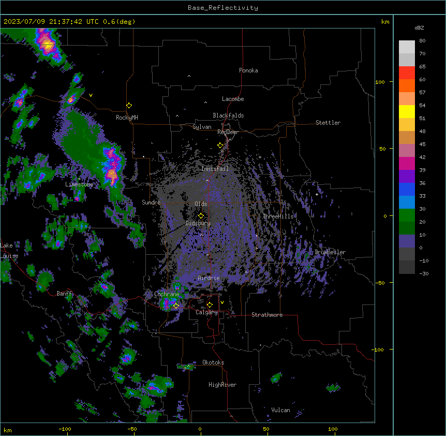This screenshot has height=436, width=446.
Task: Click the Okotoks label
Action: (213, 362)
